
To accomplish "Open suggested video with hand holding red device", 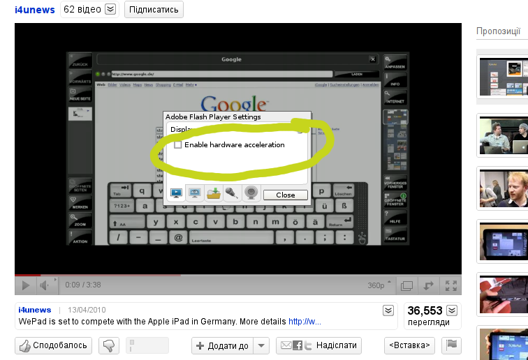I will coord(504,294).
